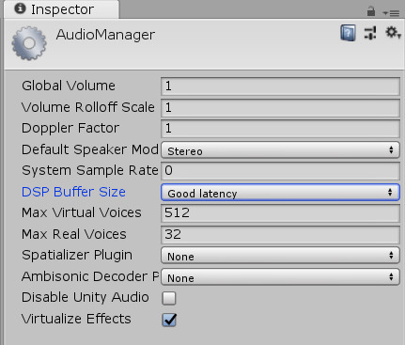Focus the System Sample Rate field
Image resolution: width=405 pixels, height=345 pixels.
click(x=280, y=171)
